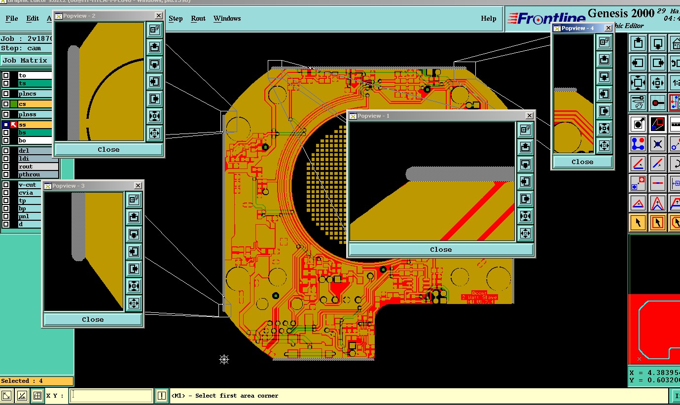The image size is (680, 405).
Task: Click the exclamation mark button
Action: (x=162, y=396)
